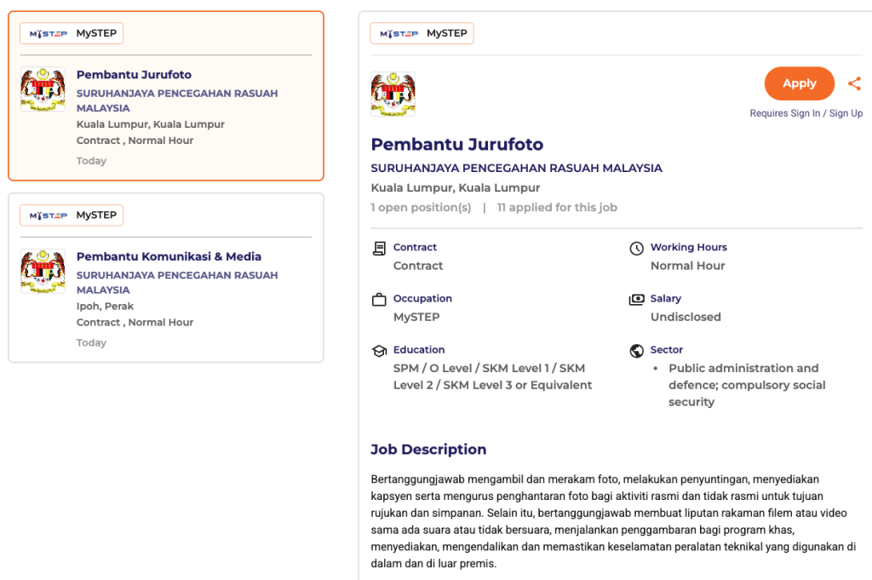Open the Pembantu Komunikasi & Media listing
872x580 pixels.
tap(169, 256)
